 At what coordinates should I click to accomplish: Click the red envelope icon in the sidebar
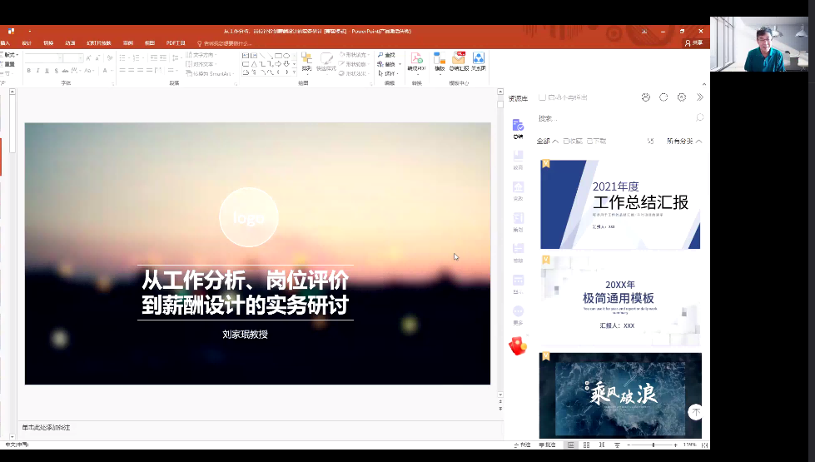[x=518, y=345]
